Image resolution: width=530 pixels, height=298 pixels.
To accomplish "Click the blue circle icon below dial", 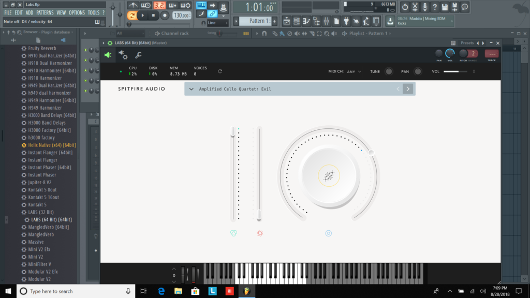I will coord(329,233).
